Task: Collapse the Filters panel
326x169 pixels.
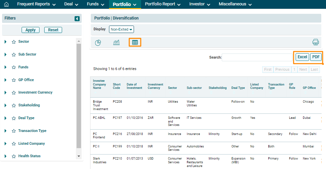Action: click(77, 19)
